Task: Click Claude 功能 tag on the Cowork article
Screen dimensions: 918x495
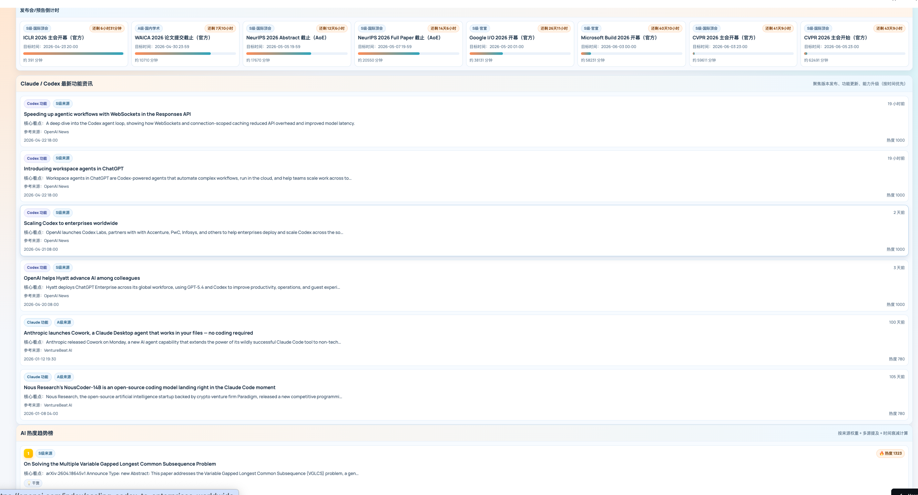Action: (37, 322)
